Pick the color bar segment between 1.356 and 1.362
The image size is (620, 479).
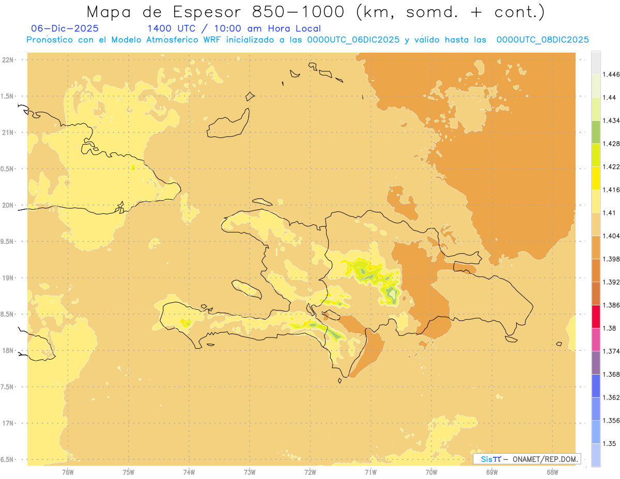point(596,409)
